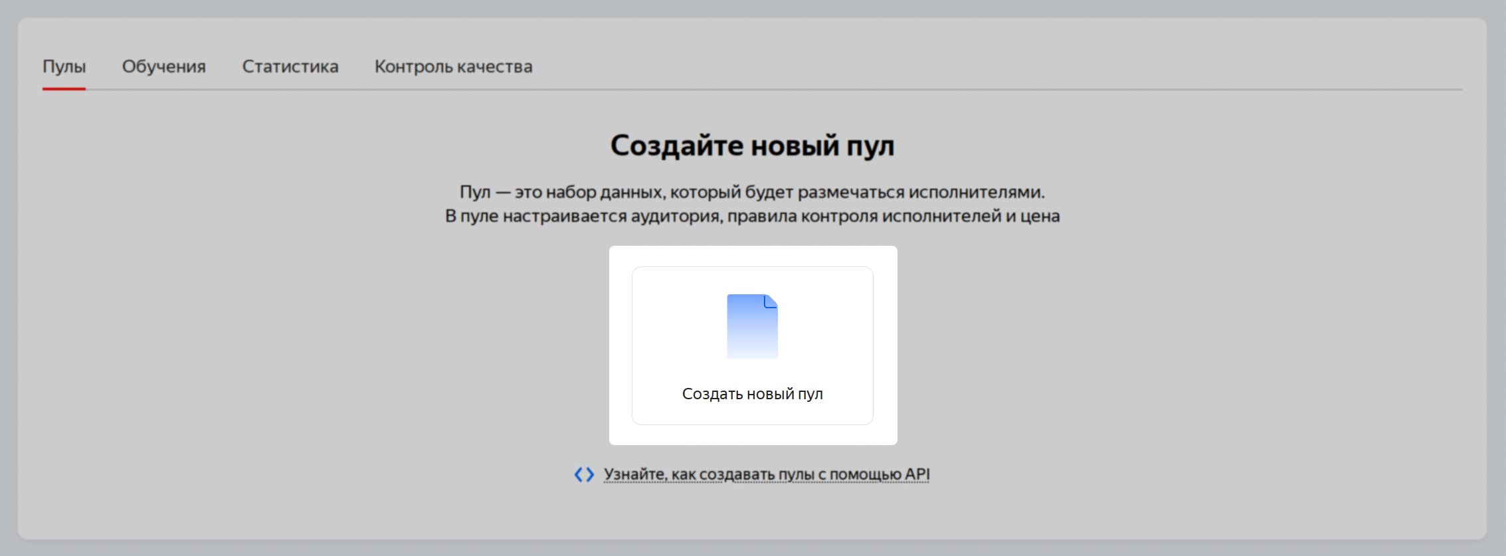Switch to the Обучения tab
Image resolution: width=1506 pixels, height=556 pixels.
pos(163,66)
